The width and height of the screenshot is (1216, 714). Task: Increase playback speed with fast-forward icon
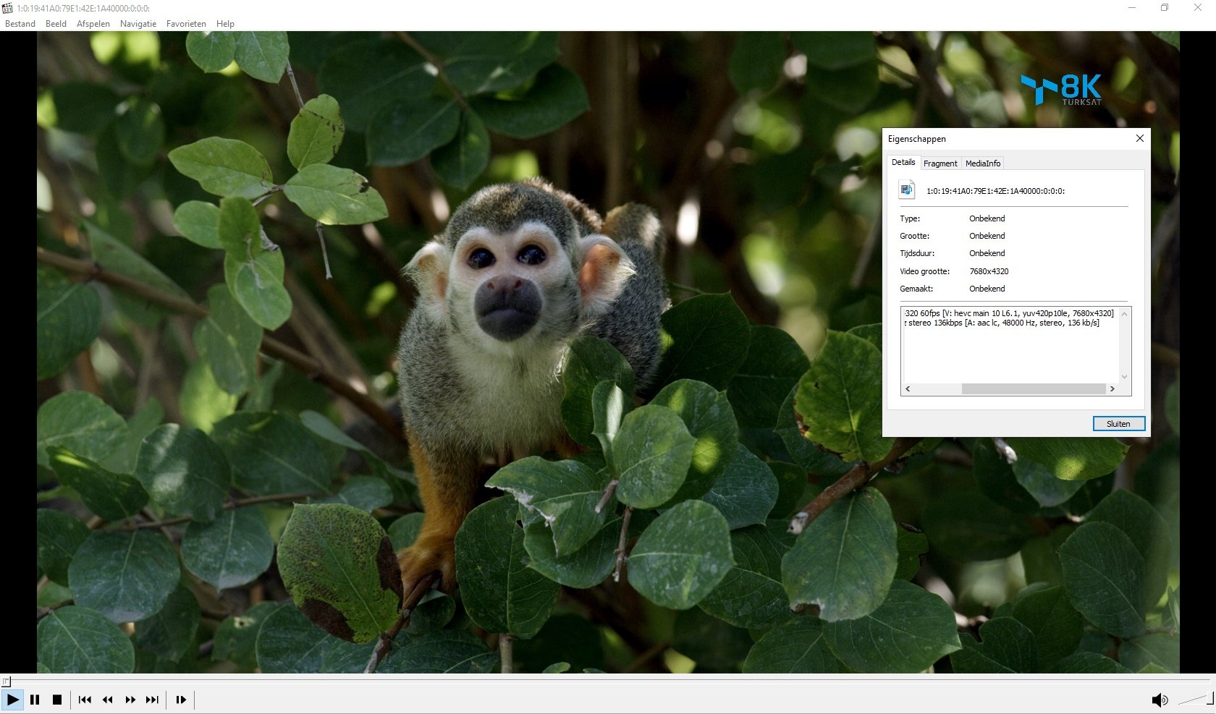[x=130, y=700]
